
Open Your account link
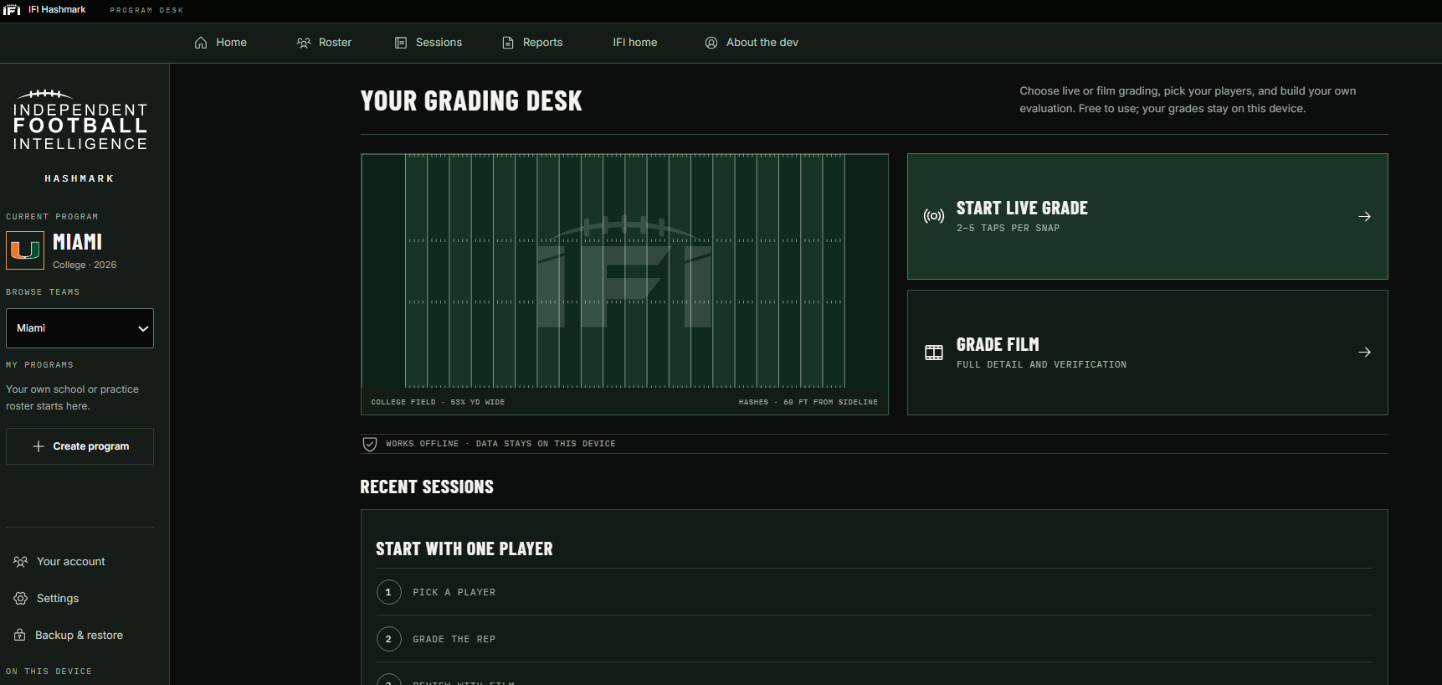click(x=59, y=562)
